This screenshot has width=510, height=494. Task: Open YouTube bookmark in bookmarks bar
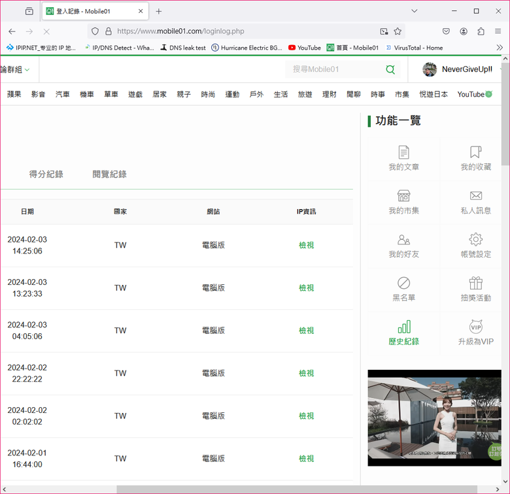[305, 48]
